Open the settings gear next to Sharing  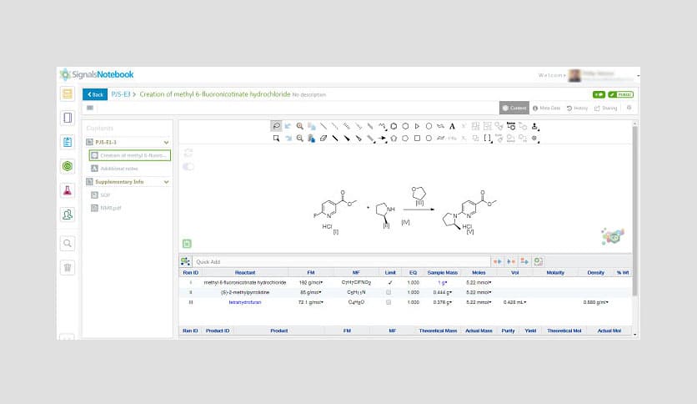pyautogui.click(x=629, y=108)
